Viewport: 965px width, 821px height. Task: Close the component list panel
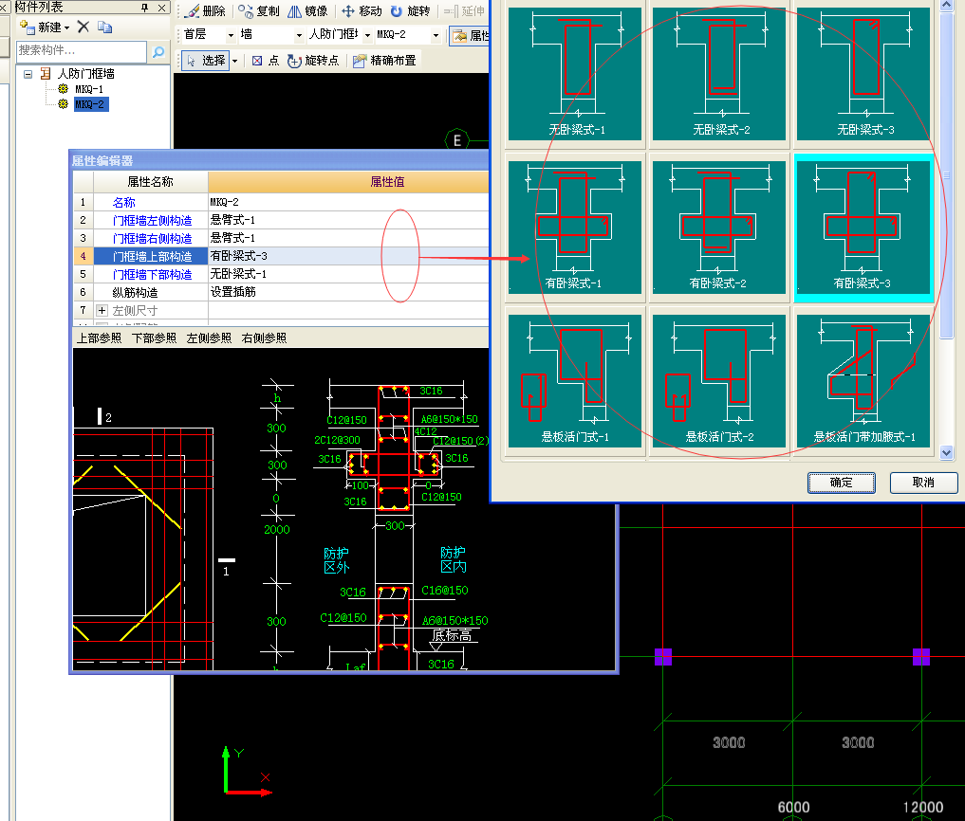click(162, 8)
